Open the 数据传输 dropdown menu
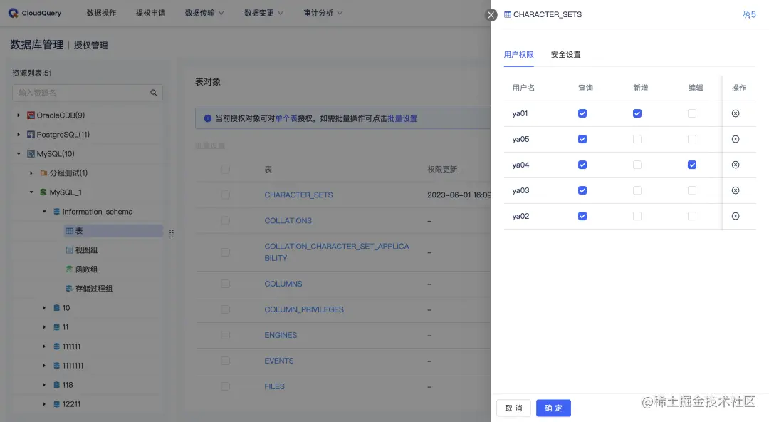Viewport: 769px width, 422px height. tap(204, 13)
